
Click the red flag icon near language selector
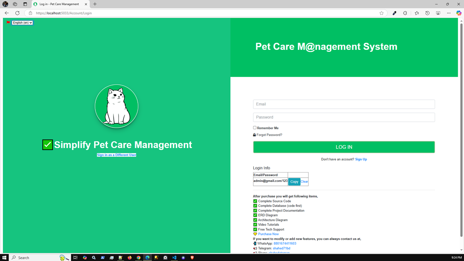pos(8,22)
